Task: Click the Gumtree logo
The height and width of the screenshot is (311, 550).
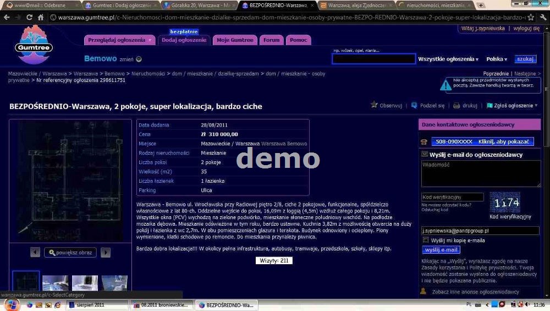Action: [35, 45]
